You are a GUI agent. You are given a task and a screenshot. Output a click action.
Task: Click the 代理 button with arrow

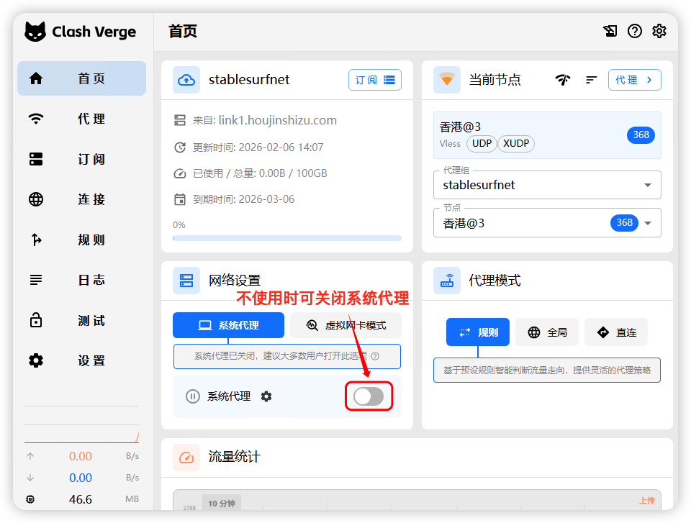[x=634, y=80]
